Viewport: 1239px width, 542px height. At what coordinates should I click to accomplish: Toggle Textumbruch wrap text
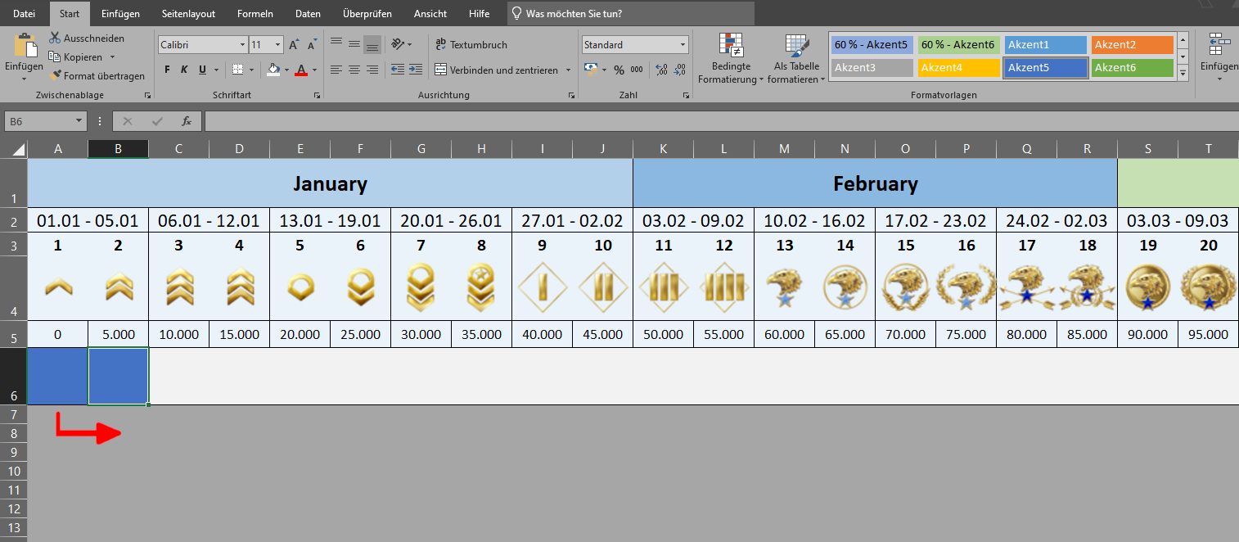(471, 44)
